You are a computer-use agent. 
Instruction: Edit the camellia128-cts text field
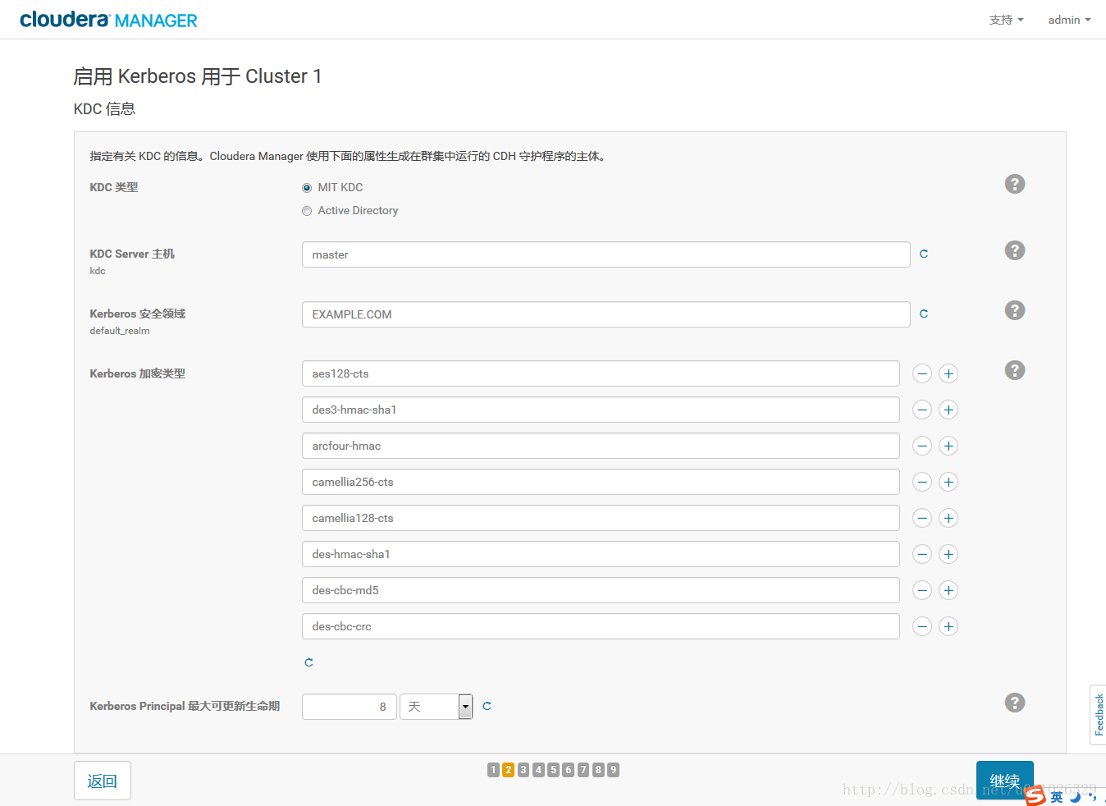click(x=601, y=518)
